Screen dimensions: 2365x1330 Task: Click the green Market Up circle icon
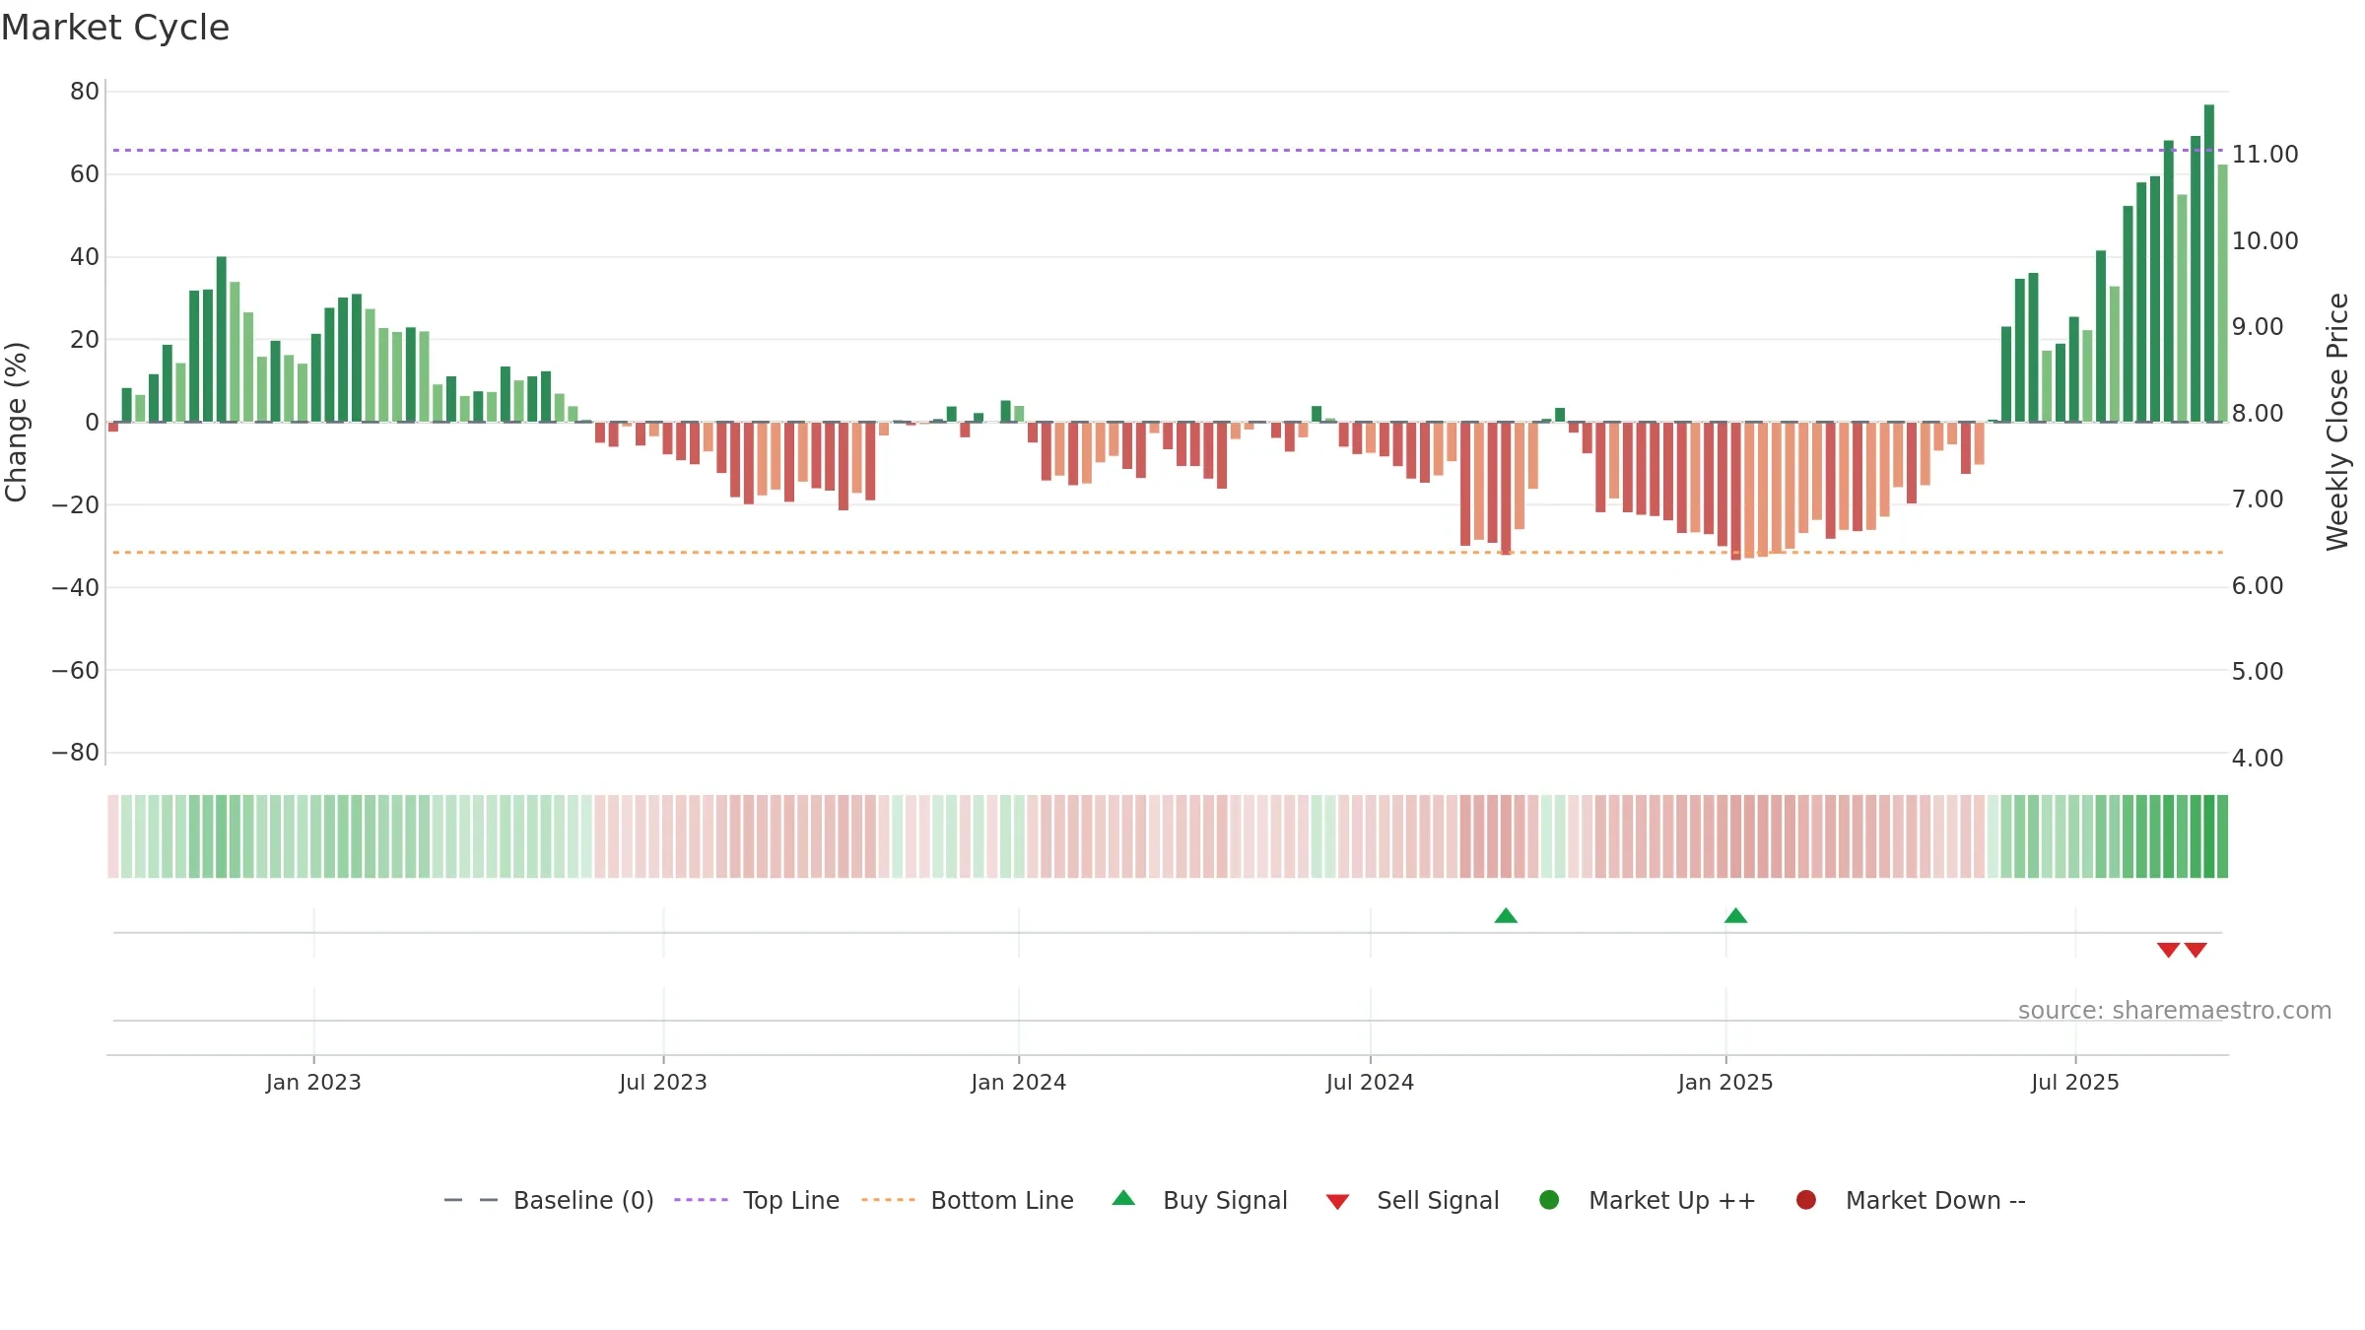1549,1200
